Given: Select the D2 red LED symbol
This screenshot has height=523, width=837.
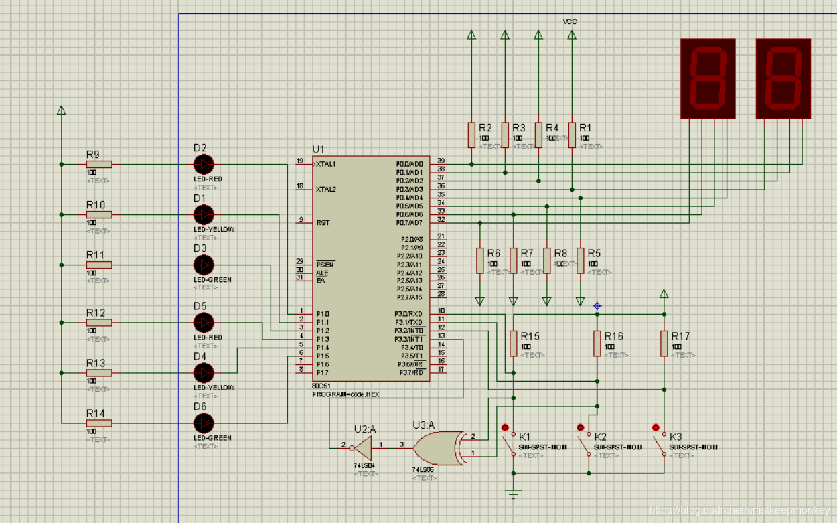Looking at the screenshot, I should pyautogui.click(x=204, y=164).
